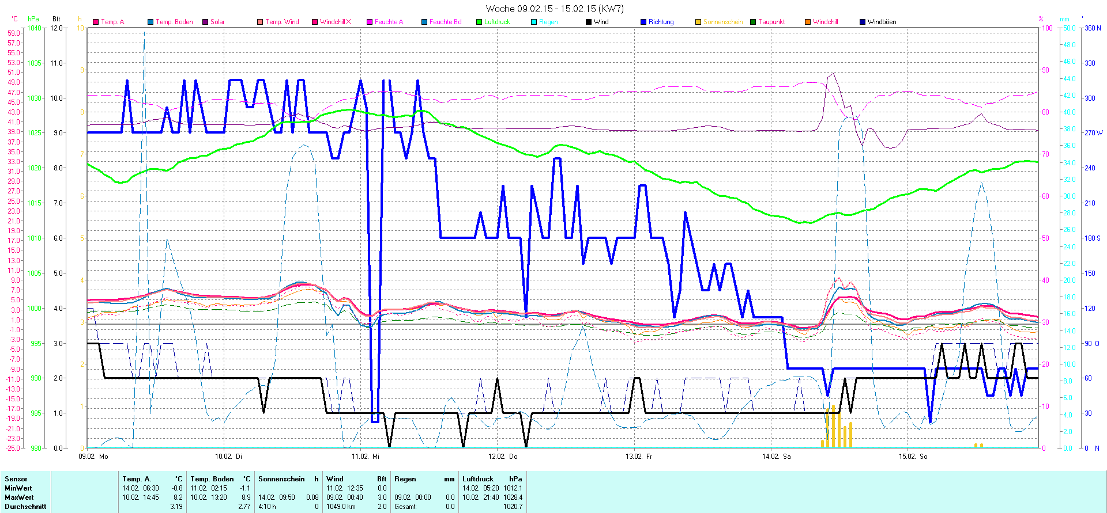Click the chart title Woche 09.02.15 - 15.02.15
The image size is (1107, 513).
[x=554, y=9]
